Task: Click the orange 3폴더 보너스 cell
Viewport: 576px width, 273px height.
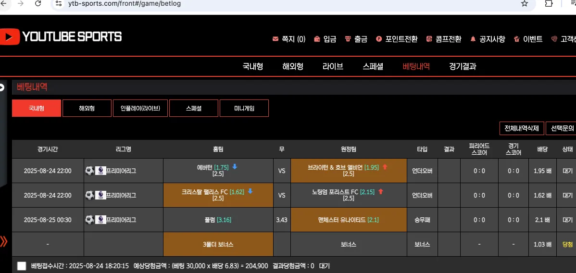Action: click(218, 244)
